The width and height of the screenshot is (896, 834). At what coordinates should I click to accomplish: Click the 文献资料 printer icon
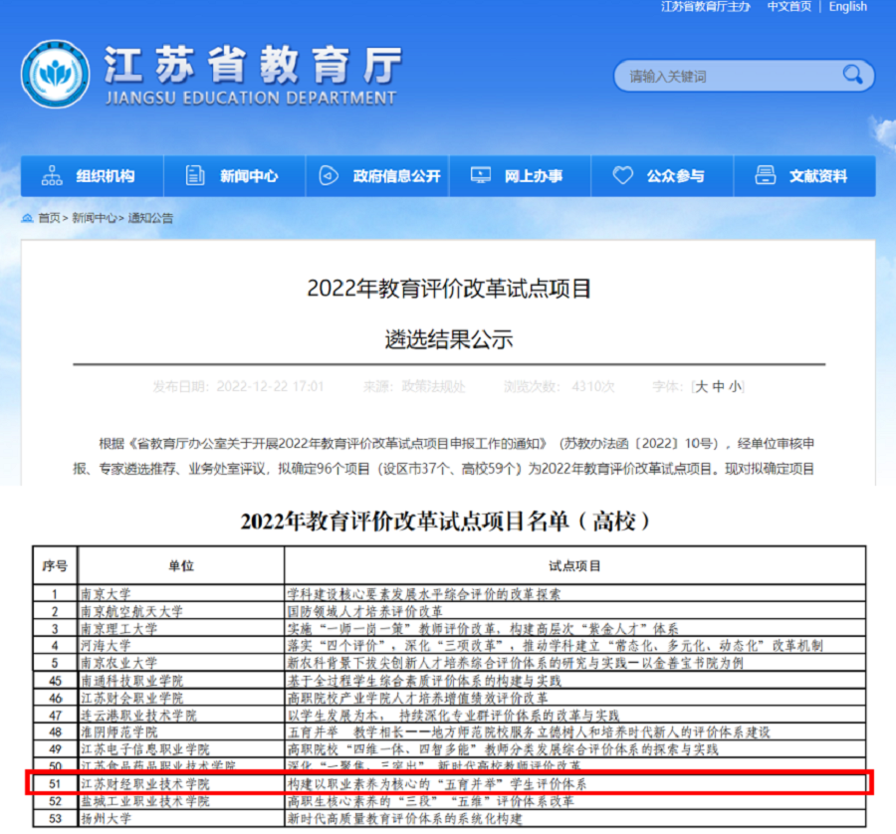(x=766, y=175)
